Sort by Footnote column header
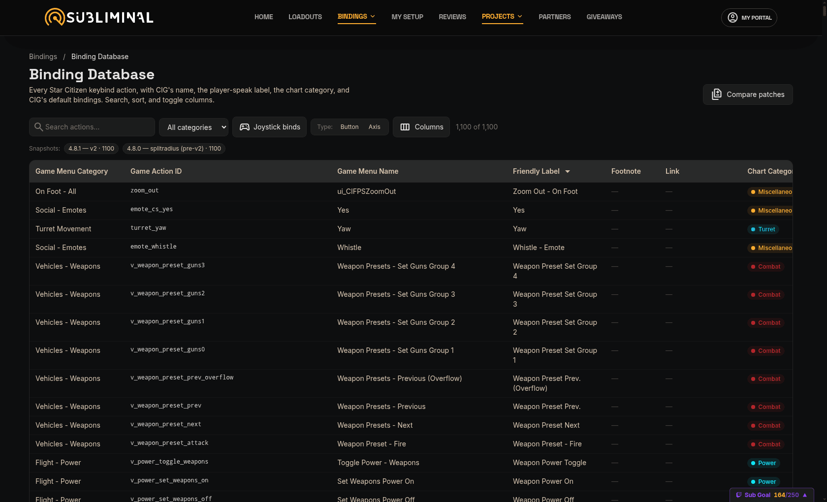 coord(626,171)
